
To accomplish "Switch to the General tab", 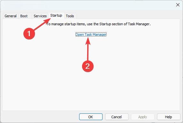I will (x=11, y=16).
